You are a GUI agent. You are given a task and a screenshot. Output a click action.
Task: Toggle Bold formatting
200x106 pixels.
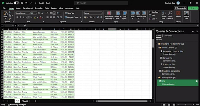pyautogui.click(x=17, y=17)
